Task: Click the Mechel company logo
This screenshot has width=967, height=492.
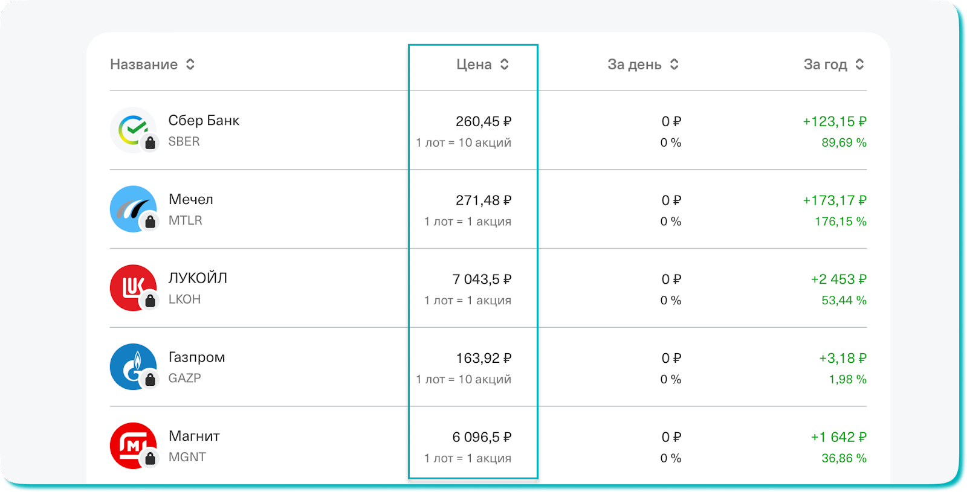Action: click(x=132, y=208)
